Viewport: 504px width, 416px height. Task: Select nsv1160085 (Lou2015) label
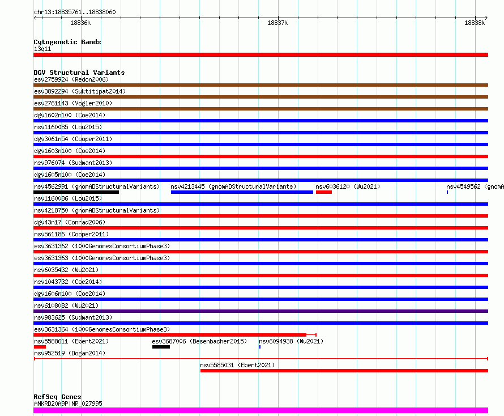(x=68, y=127)
